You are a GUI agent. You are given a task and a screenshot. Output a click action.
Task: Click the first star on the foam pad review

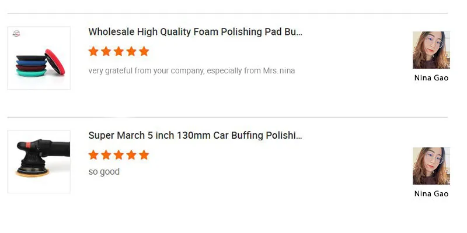93,51
